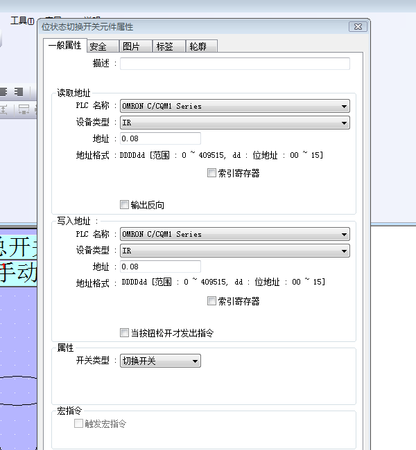Viewport: 416px width, 450px height.
Task: Click the center-align text icon in the toolbar
Action: [4, 91]
